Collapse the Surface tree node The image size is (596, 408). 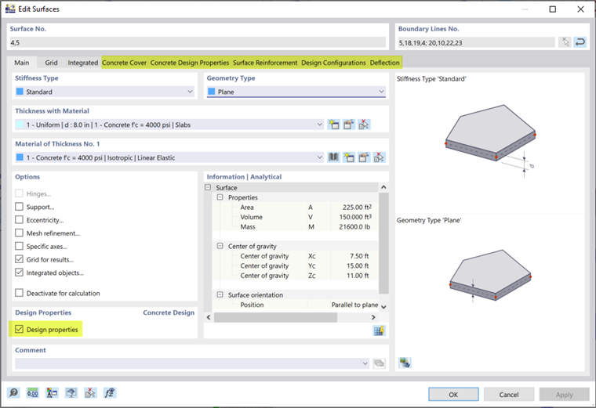click(208, 187)
